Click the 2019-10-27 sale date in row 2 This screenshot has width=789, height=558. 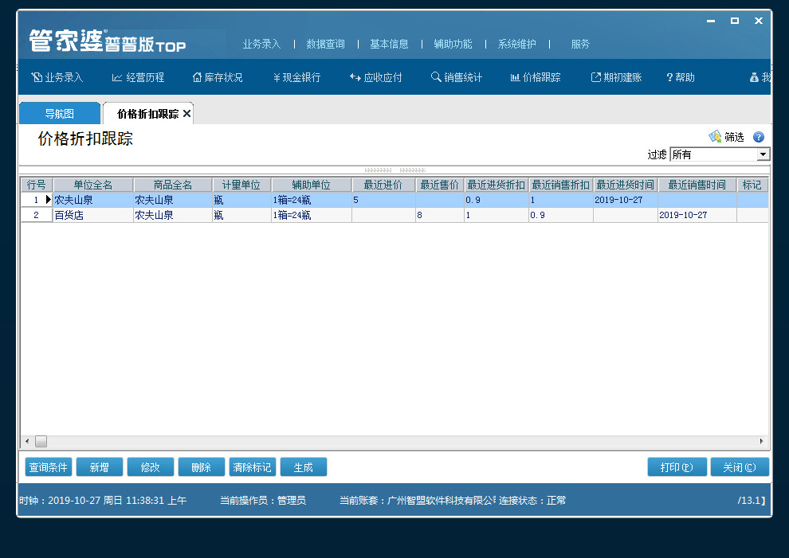697,215
